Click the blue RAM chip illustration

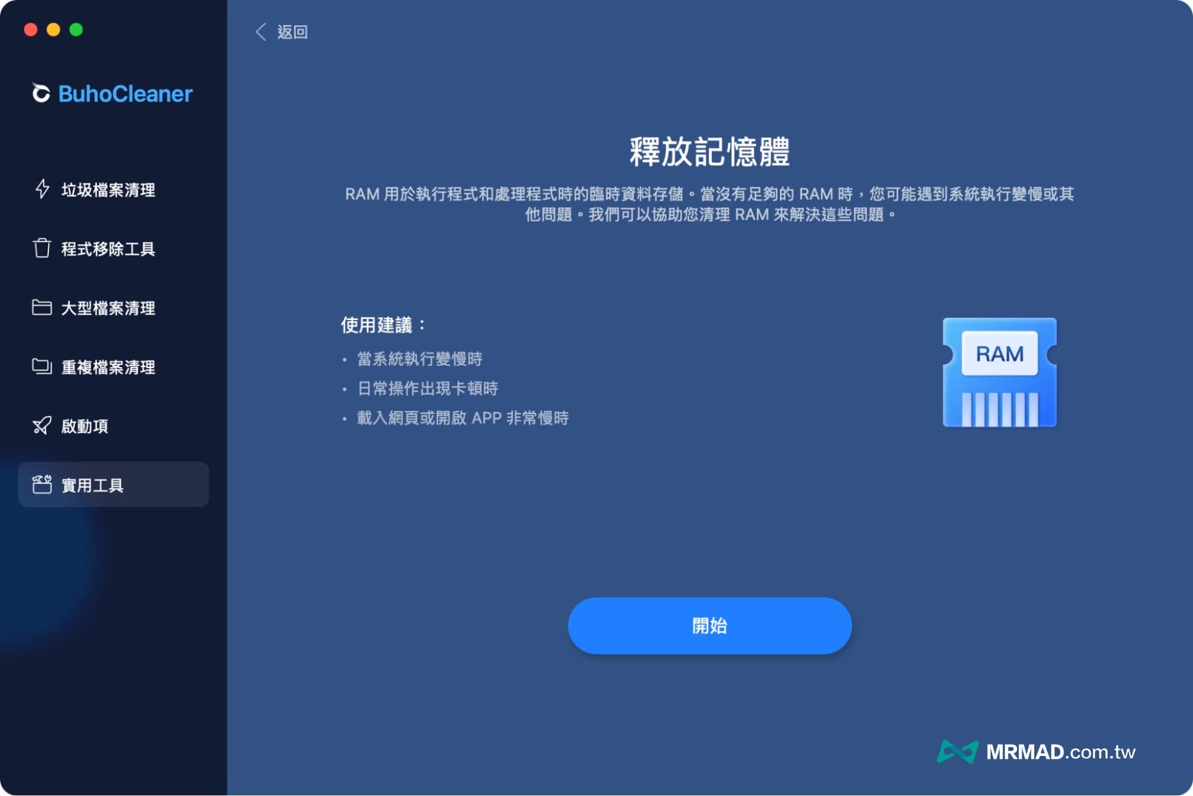[999, 372]
